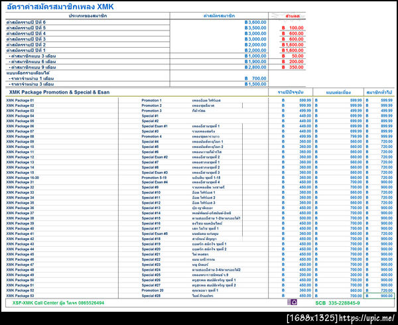Click the 'XMK Package 01' row label
The width and height of the screenshot is (398, 325).
pos(20,100)
